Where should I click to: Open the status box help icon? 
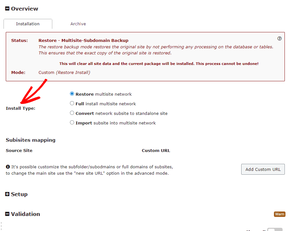pyautogui.click(x=279, y=38)
